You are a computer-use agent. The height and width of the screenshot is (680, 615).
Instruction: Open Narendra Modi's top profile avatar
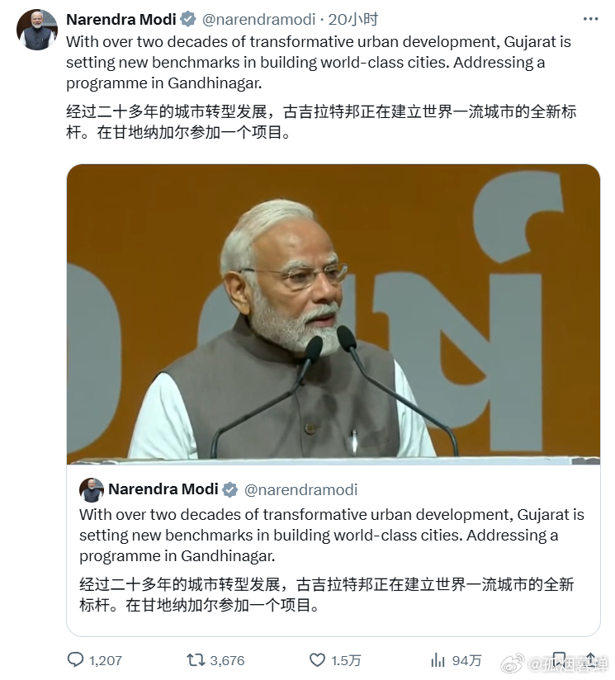click(x=37, y=30)
